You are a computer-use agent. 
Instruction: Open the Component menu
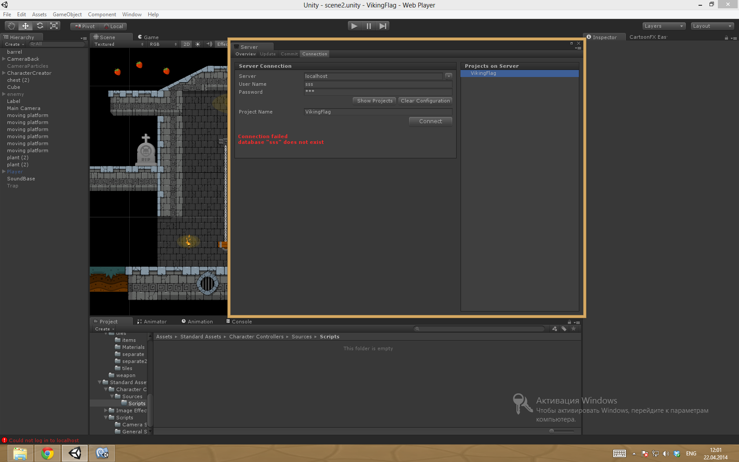point(102,15)
